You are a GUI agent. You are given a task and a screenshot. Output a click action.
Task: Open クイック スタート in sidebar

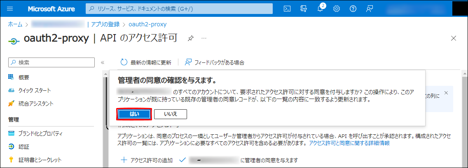[35, 90]
